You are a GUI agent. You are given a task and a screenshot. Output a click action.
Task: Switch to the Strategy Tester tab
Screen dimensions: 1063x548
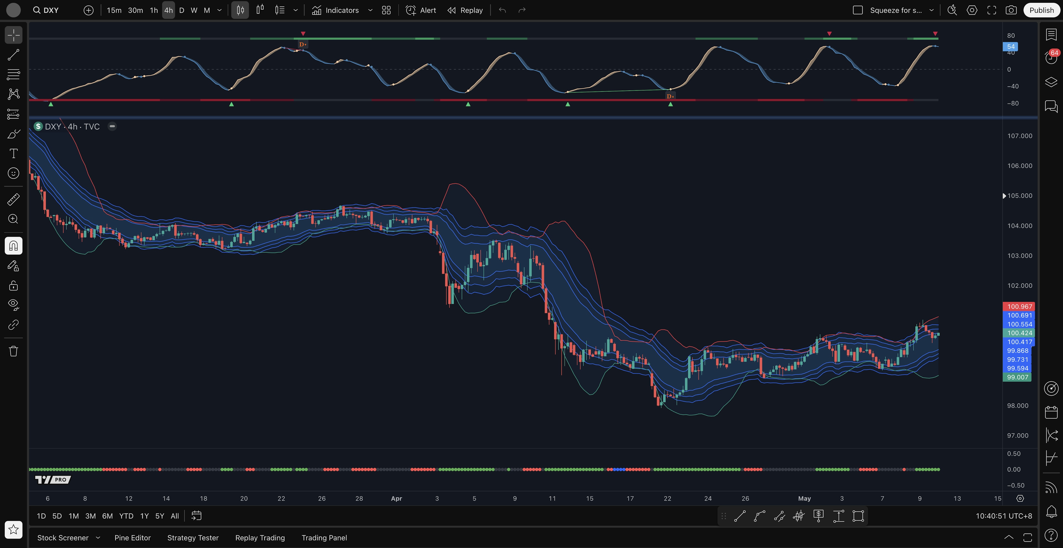click(x=193, y=538)
